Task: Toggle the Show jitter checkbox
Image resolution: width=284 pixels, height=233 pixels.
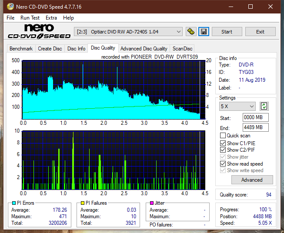Action: click(223, 157)
